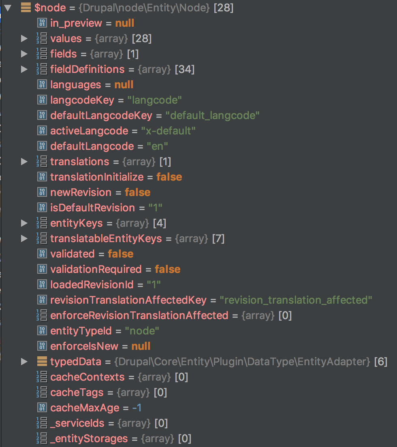Select the EntityAdapter class text
Image resolution: width=397 pixels, height=447 pixels.
point(242,362)
